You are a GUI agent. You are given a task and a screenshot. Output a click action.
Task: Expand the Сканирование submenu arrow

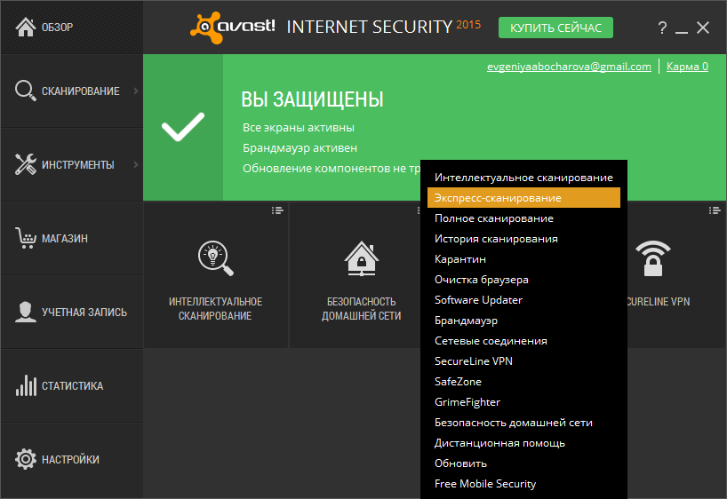[135, 91]
